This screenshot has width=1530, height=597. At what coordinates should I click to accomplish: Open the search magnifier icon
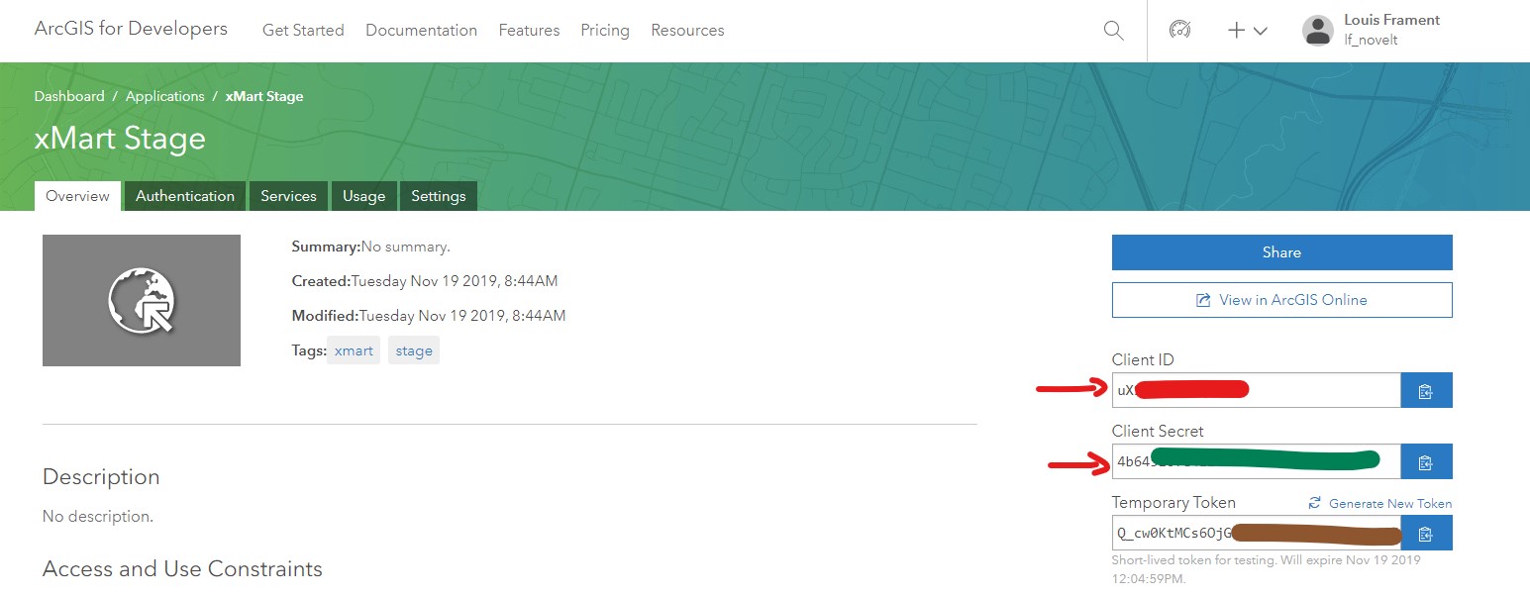click(1113, 31)
